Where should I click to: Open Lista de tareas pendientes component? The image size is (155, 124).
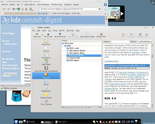pos(46,69)
